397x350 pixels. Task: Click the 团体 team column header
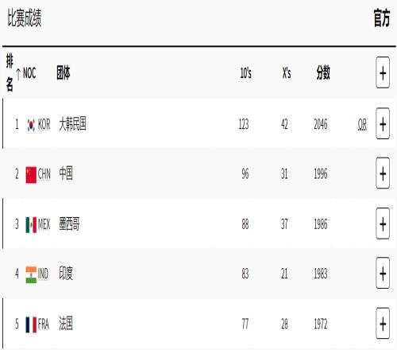click(x=64, y=72)
